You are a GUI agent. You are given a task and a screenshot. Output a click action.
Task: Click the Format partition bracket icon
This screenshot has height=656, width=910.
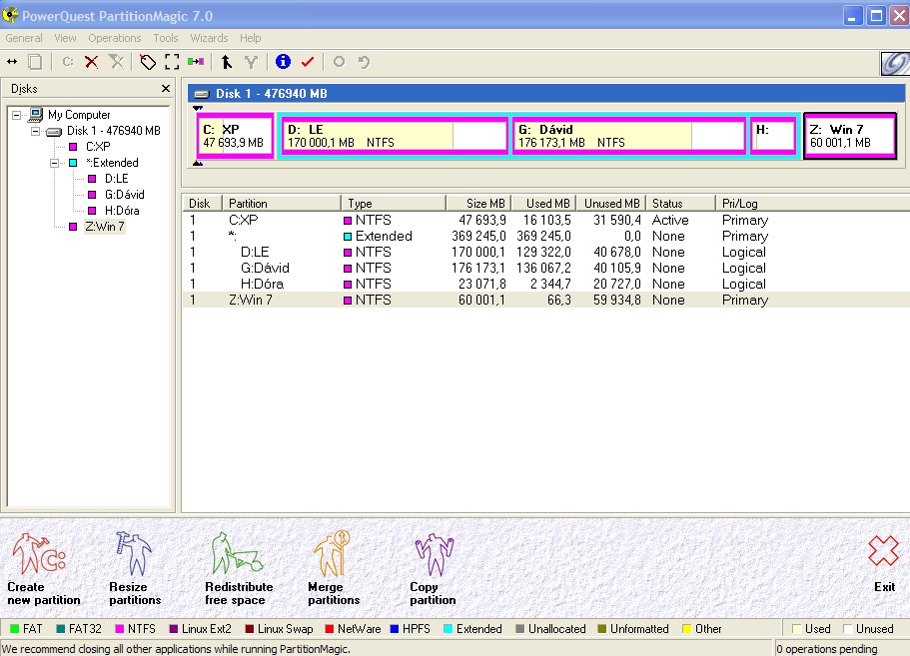click(172, 62)
